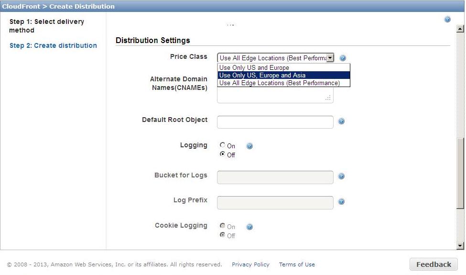Click the CloudFront > Create Distribution title

pos(58,6)
